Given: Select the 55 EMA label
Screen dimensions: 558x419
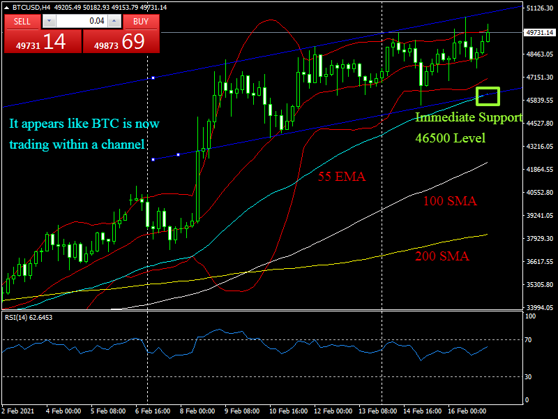Looking at the screenshot, I should point(342,177).
